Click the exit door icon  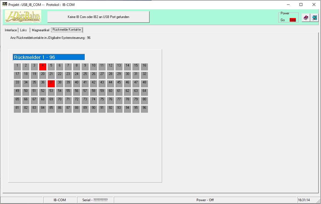point(314,17)
